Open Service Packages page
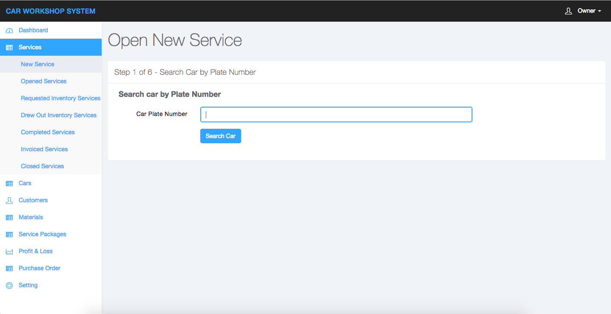Screen dimensions: 611x314 (42, 234)
